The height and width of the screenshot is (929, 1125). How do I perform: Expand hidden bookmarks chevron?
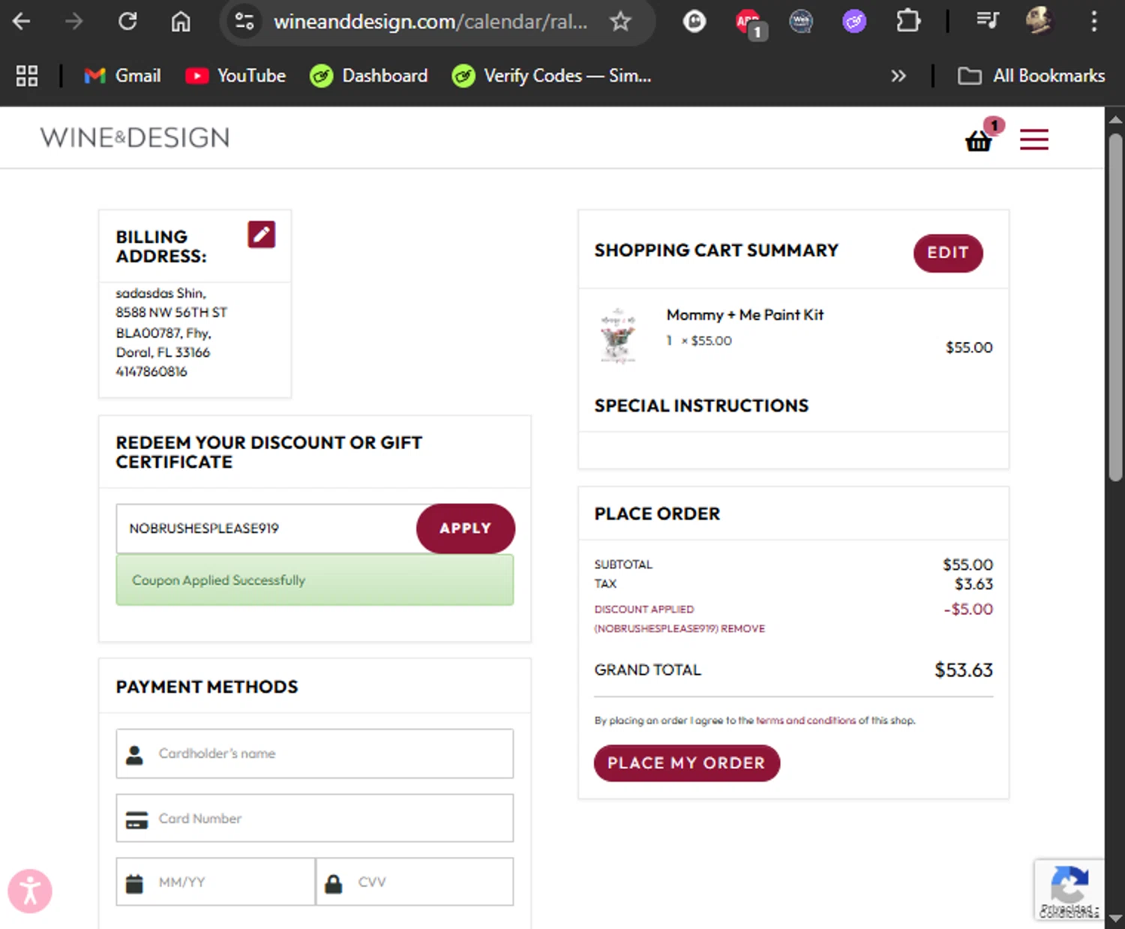point(898,76)
